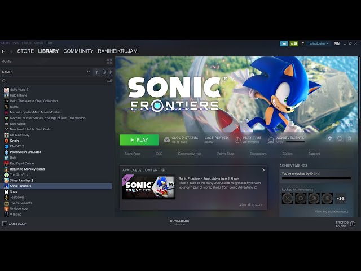The width and height of the screenshot is (361, 271).
Task: Click View all in store link
Action: point(251,204)
